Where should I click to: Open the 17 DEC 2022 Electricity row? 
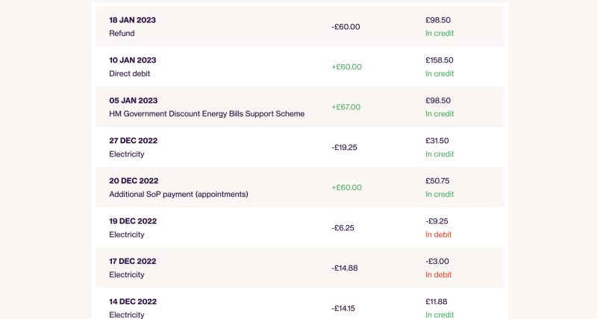click(300, 268)
